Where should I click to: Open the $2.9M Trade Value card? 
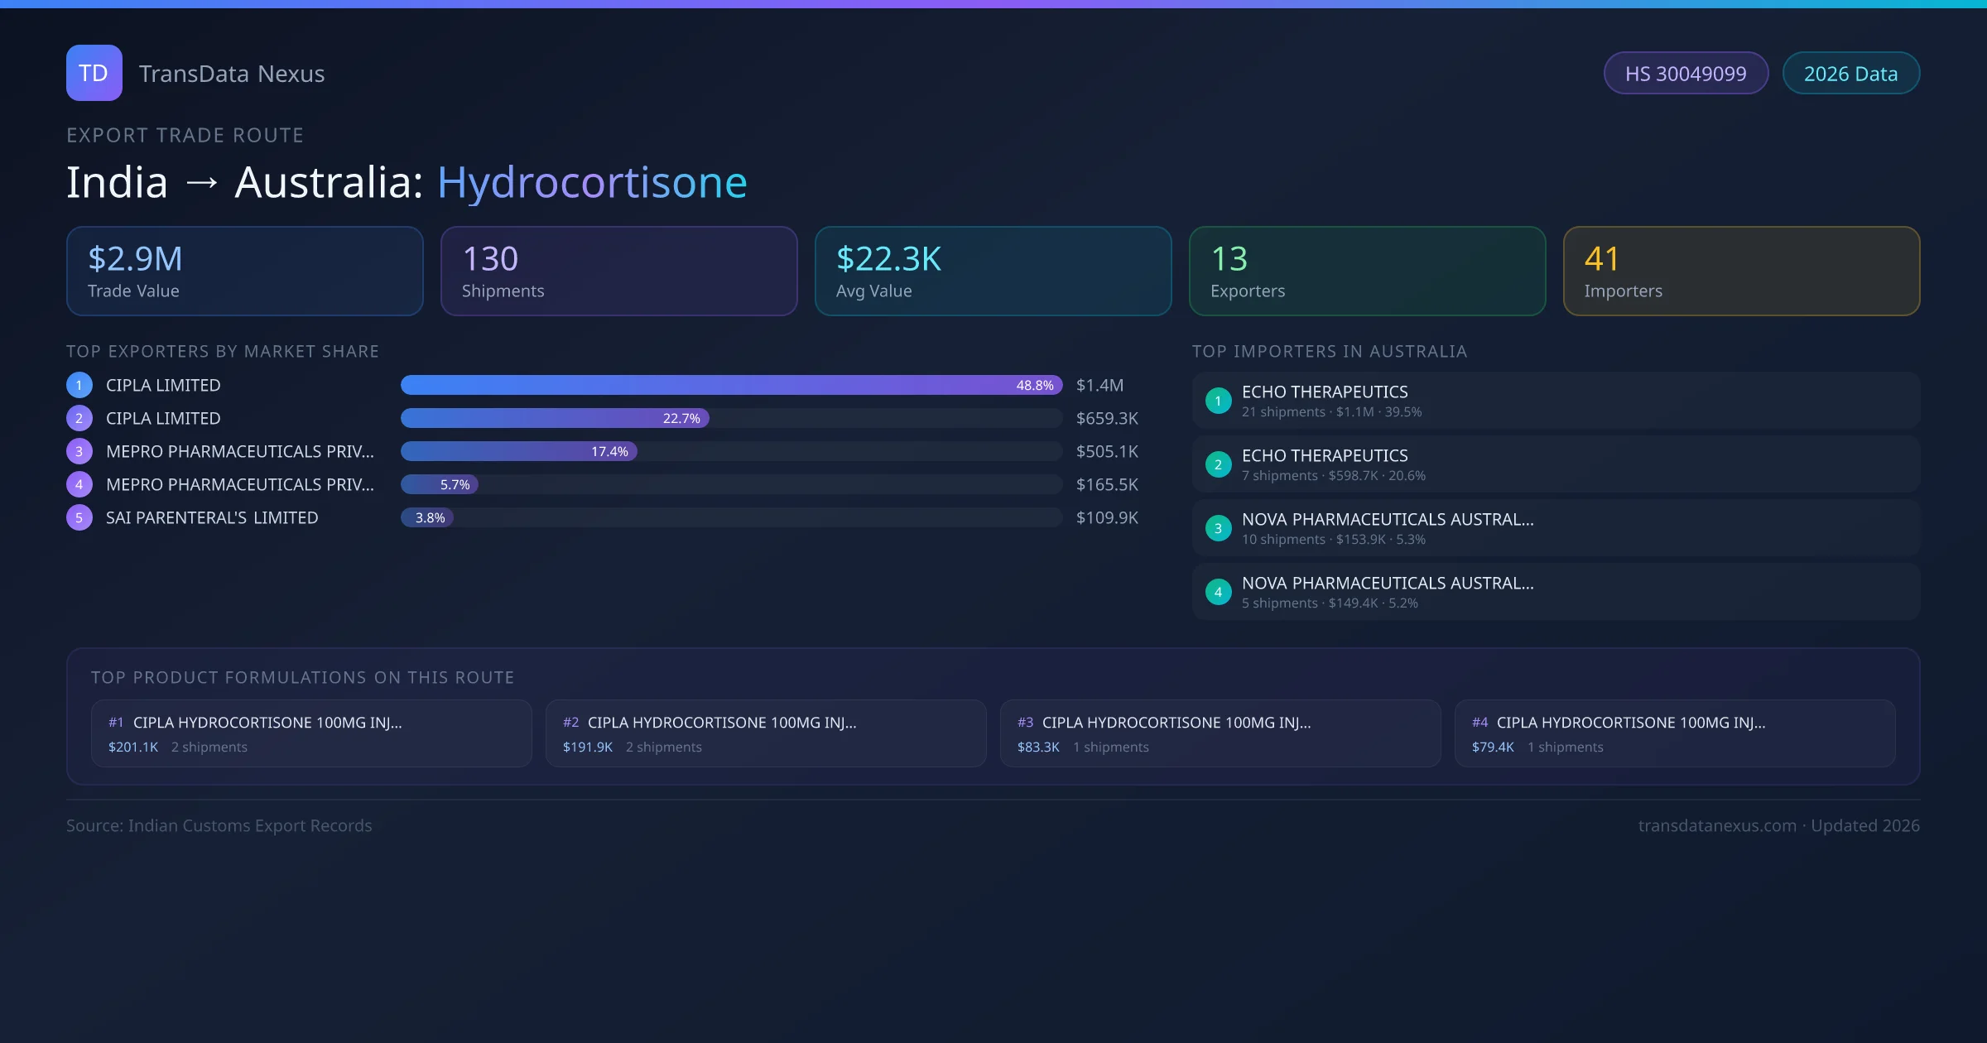244,271
